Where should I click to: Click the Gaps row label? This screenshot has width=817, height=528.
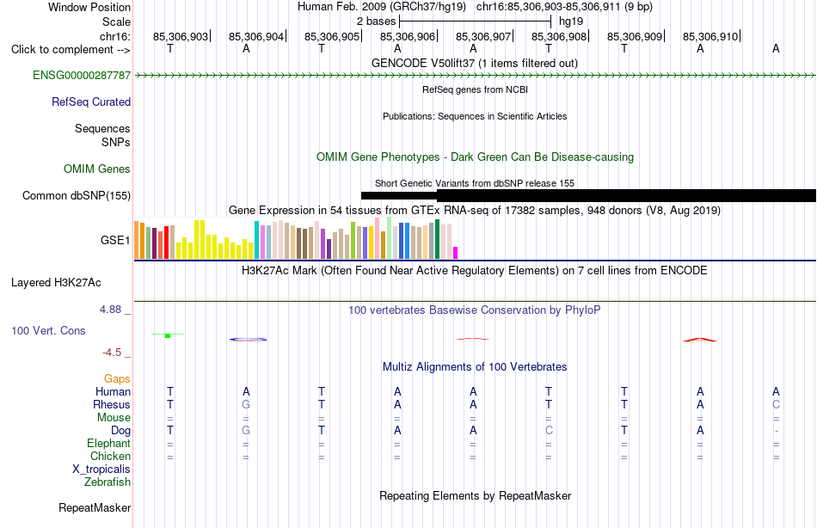pos(117,379)
